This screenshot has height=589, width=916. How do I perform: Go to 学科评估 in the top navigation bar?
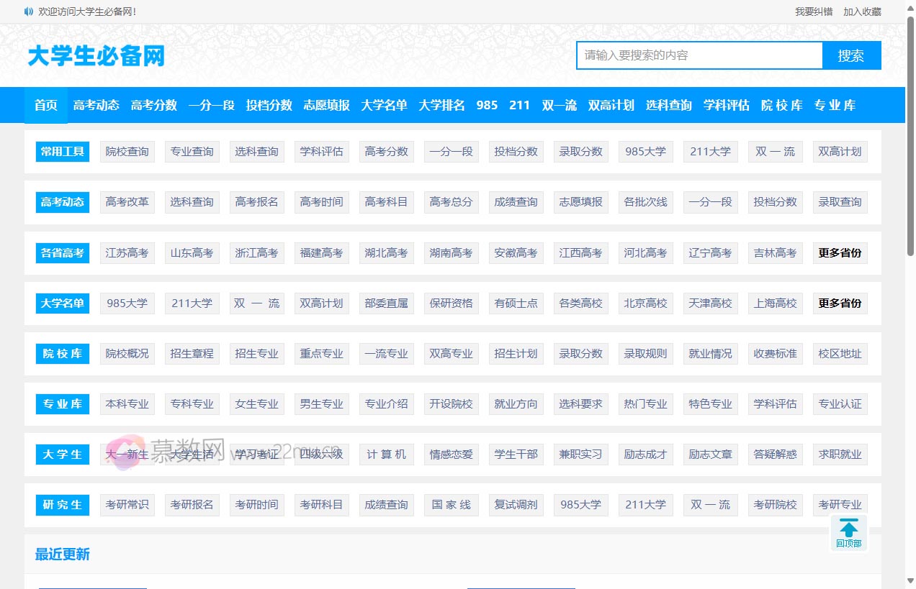coord(726,105)
